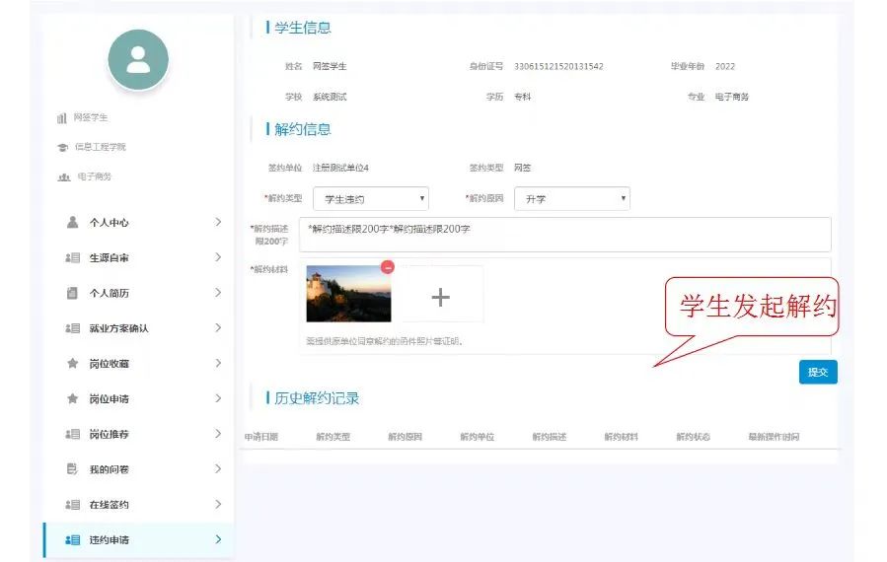The height and width of the screenshot is (562, 887).
Task: Open the uploaded lighthouse photo thumbnail
Action: tap(347, 296)
